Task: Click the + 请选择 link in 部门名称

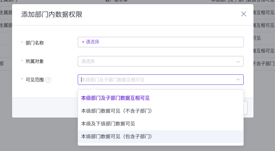Action: pos(91,42)
